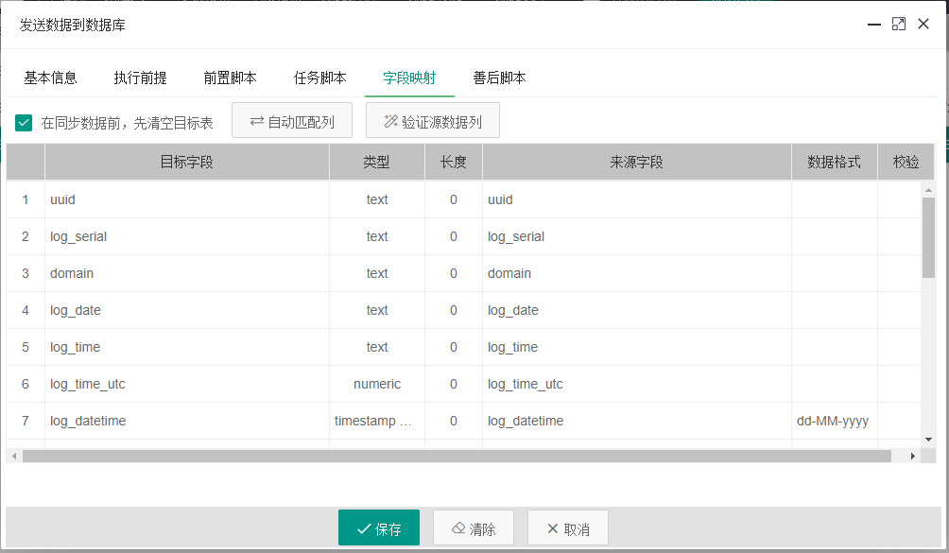Screen dimensions: 949x553
Task: Click the 验证源数据列 button
Action: pyautogui.click(x=433, y=120)
